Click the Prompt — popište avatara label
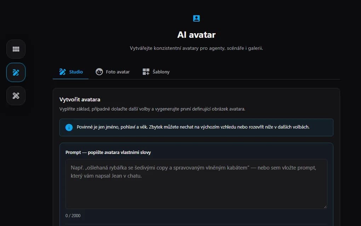Image resolution: width=361 pixels, height=226 pixels. click(x=108, y=152)
